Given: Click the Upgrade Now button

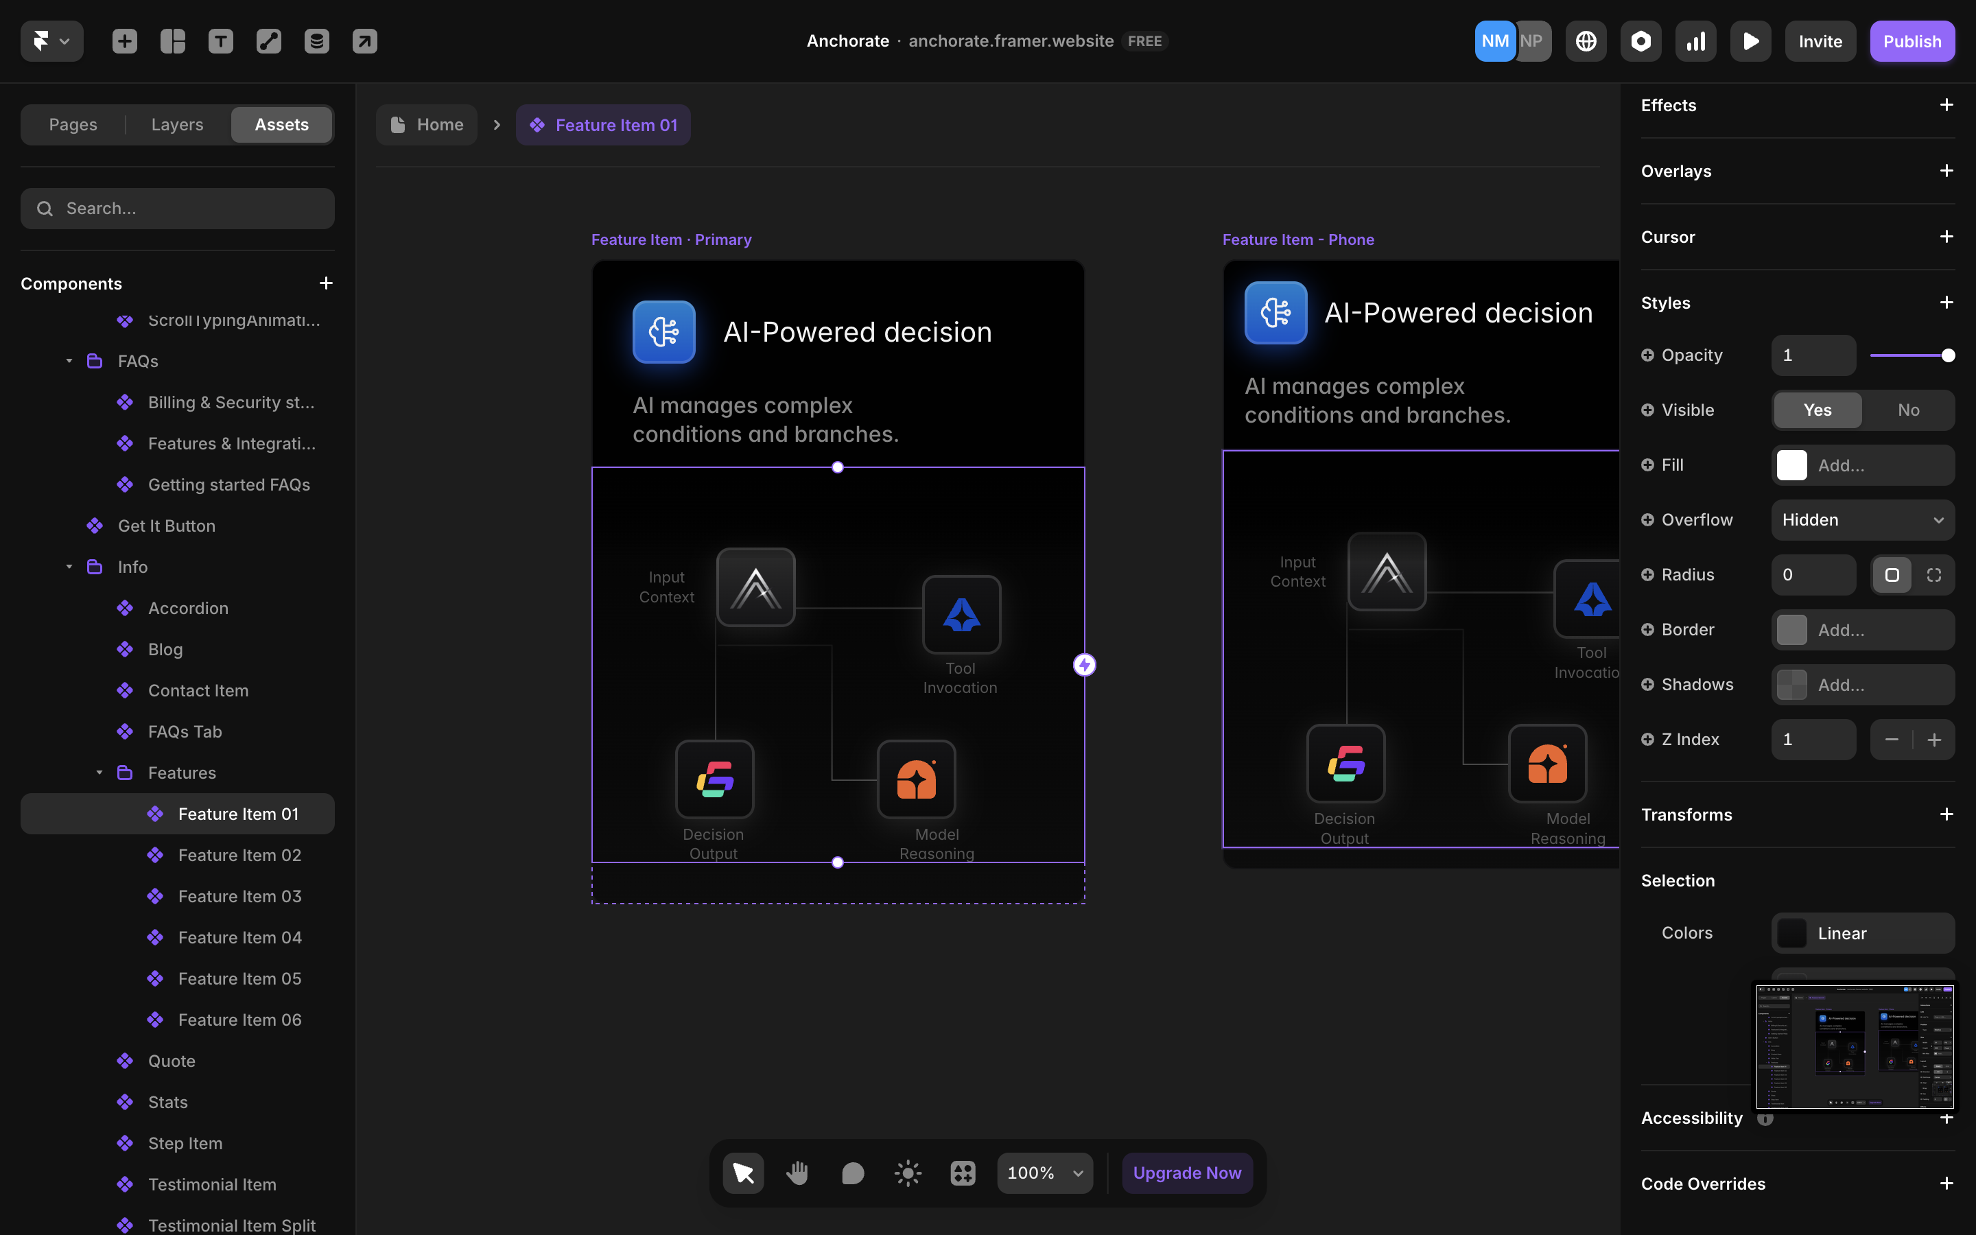Looking at the screenshot, I should tap(1186, 1173).
